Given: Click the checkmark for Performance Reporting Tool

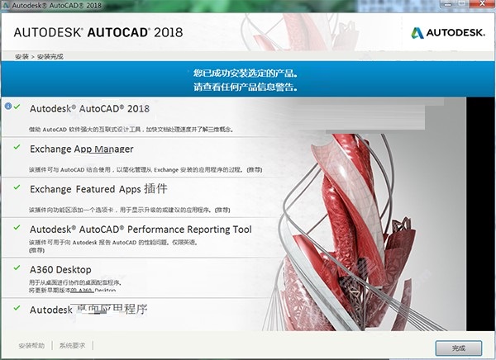Looking at the screenshot, I should 17,225.
